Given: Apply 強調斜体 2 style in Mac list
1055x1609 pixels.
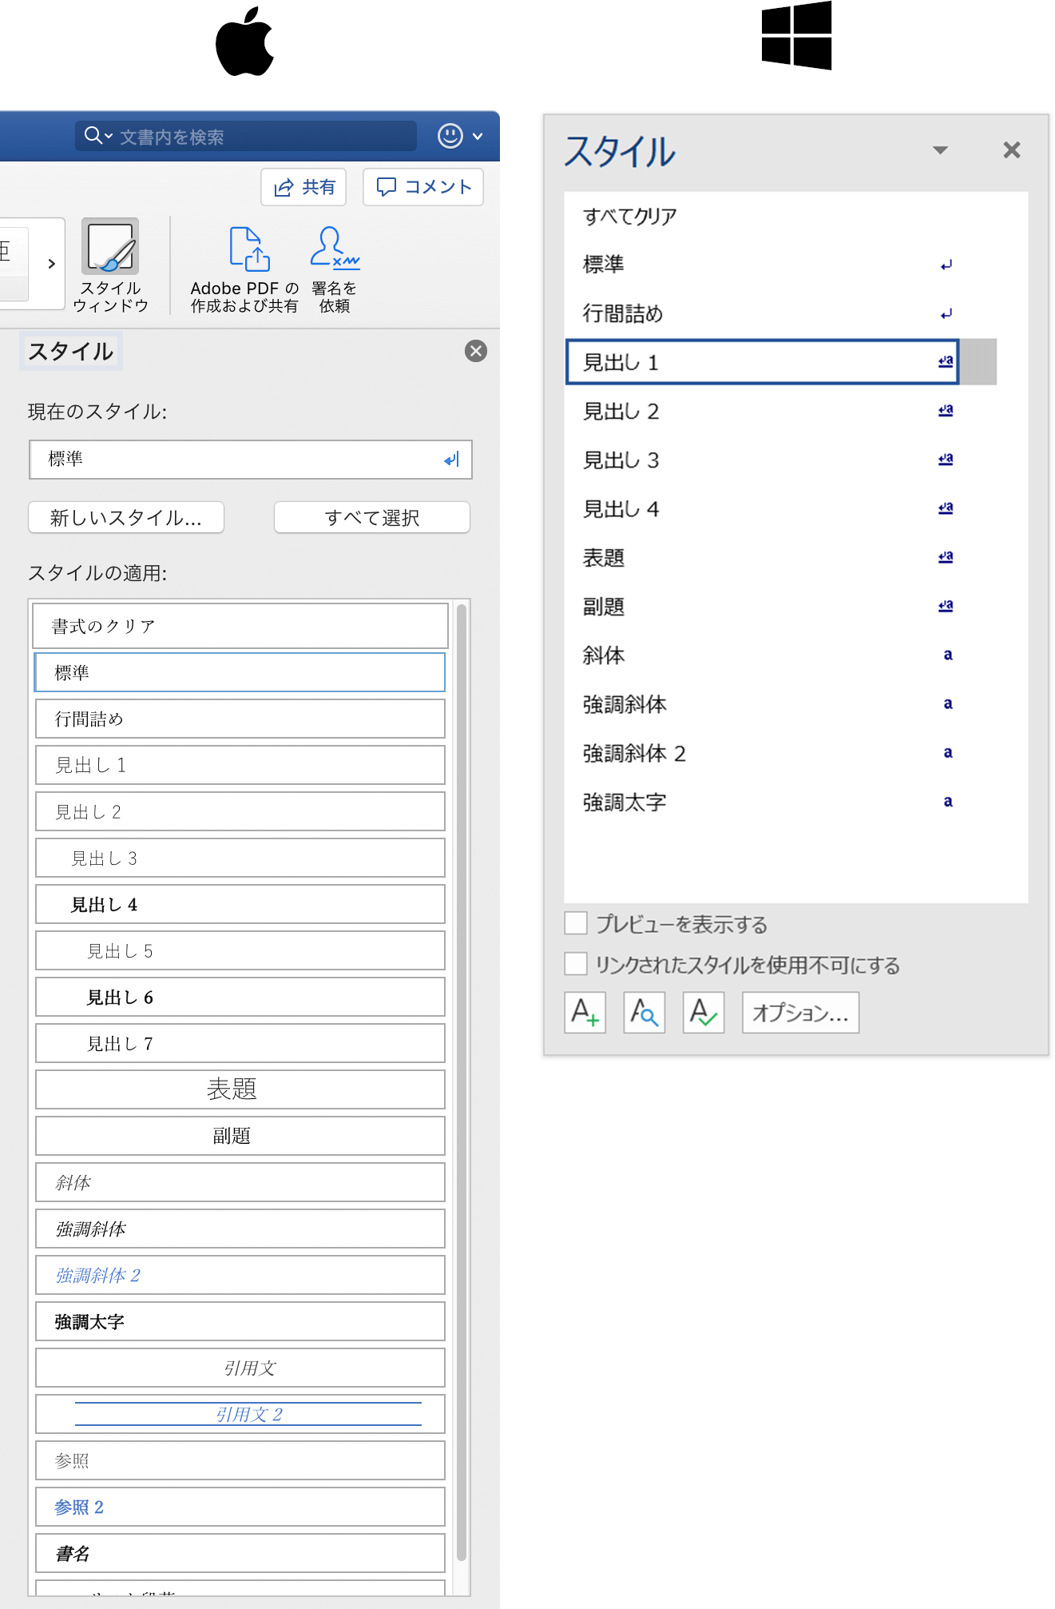Looking at the screenshot, I should point(240,1275).
